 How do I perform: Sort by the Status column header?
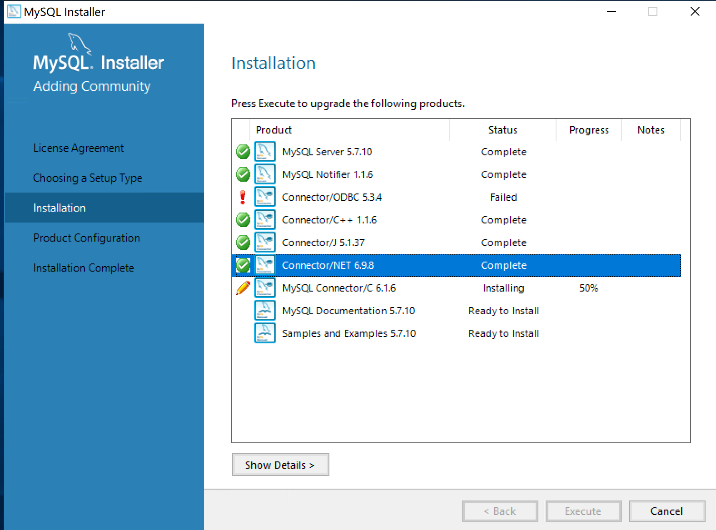(x=503, y=130)
